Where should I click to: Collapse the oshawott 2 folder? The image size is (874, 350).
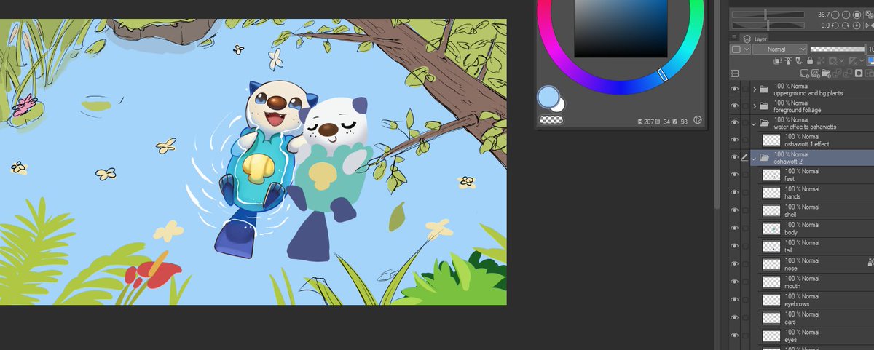[x=754, y=158]
